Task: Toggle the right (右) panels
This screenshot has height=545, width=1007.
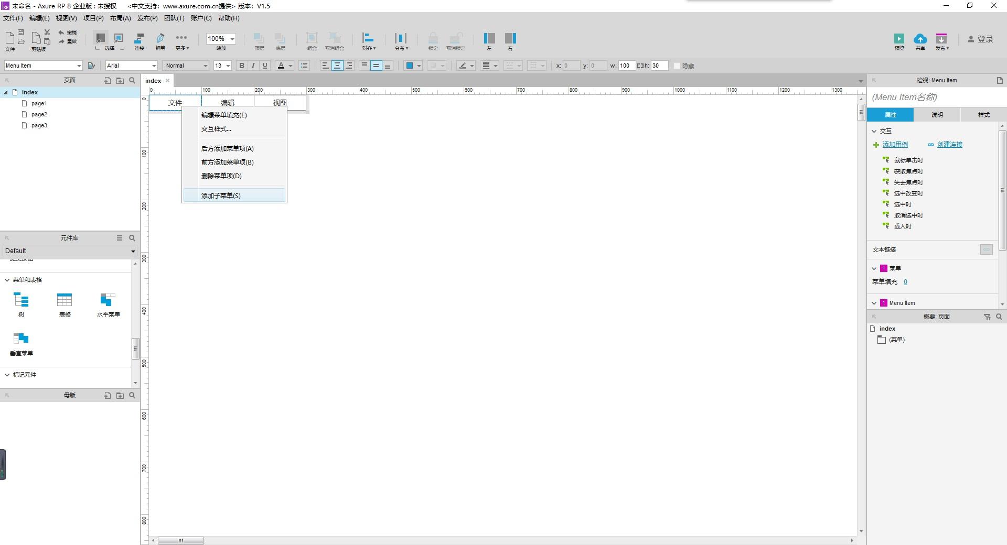Action: [x=510, y=41]
